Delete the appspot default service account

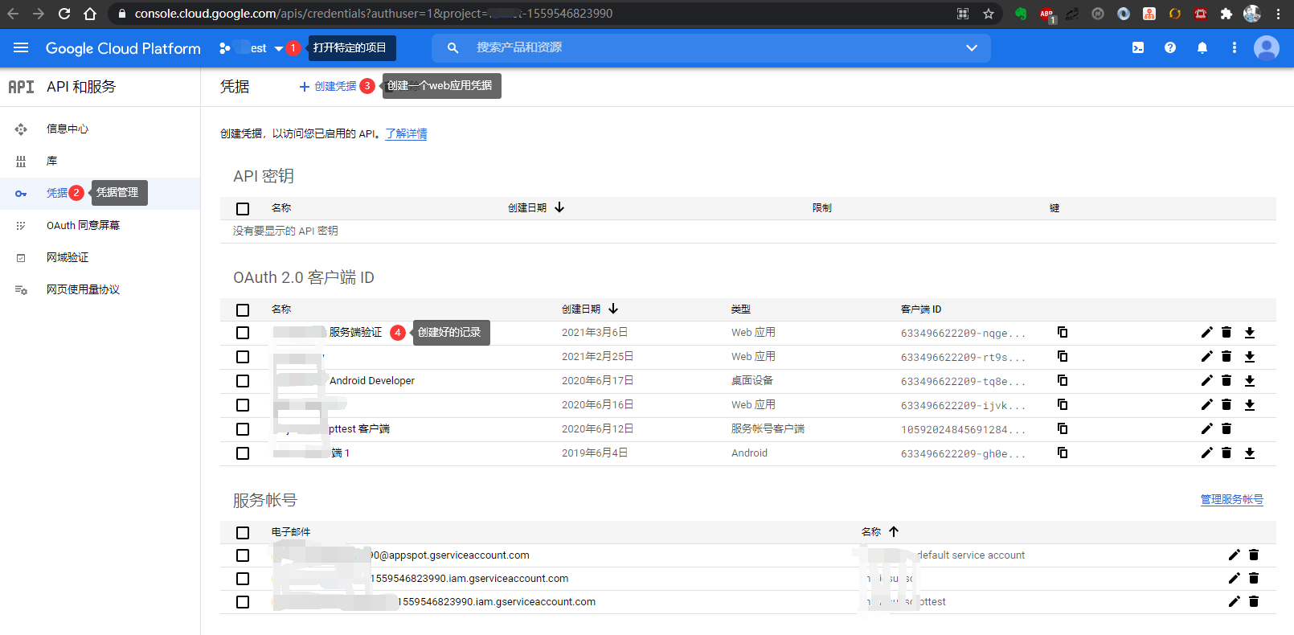1254,555
